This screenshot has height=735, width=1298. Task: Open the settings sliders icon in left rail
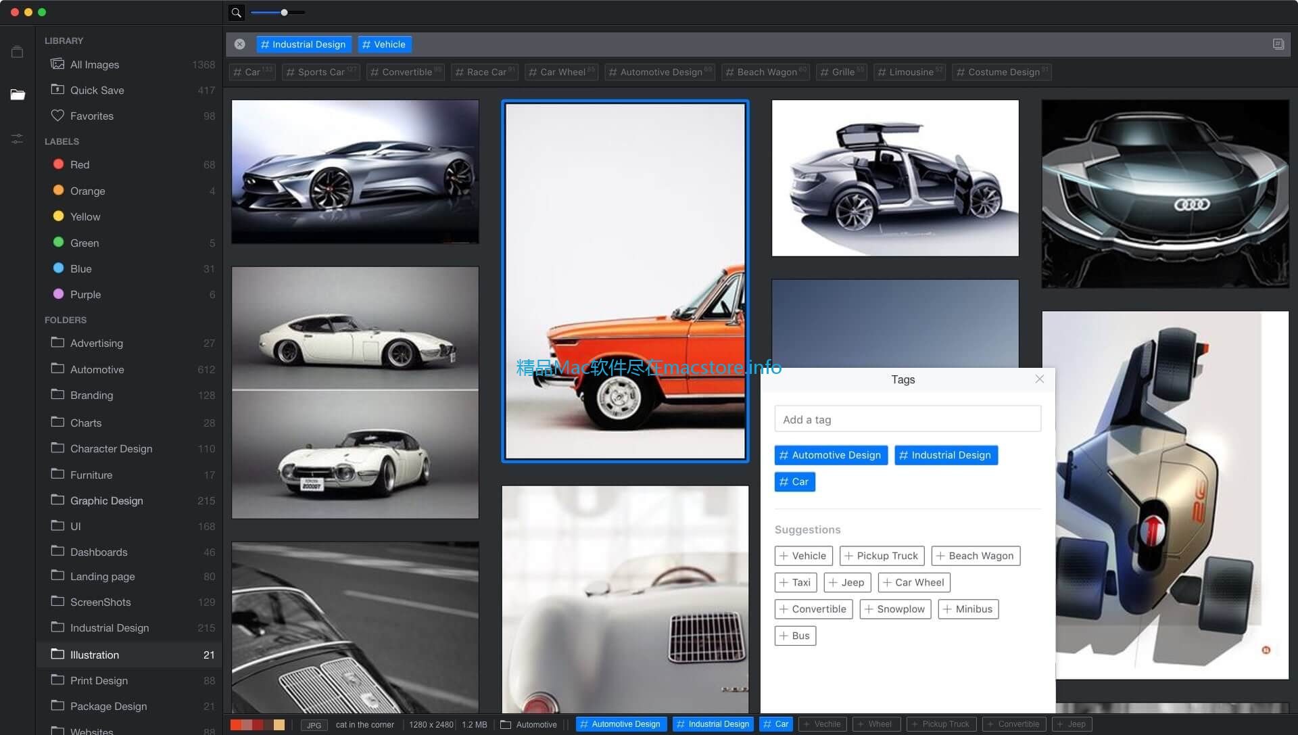18,139
